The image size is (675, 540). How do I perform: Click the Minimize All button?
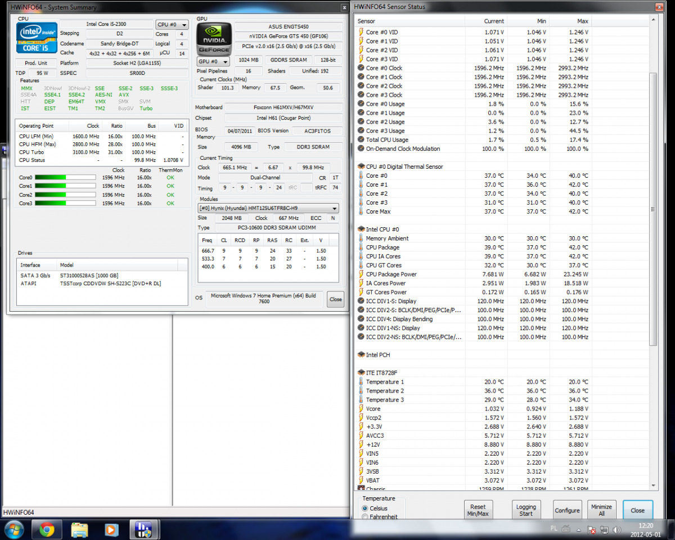coord(602,510)
